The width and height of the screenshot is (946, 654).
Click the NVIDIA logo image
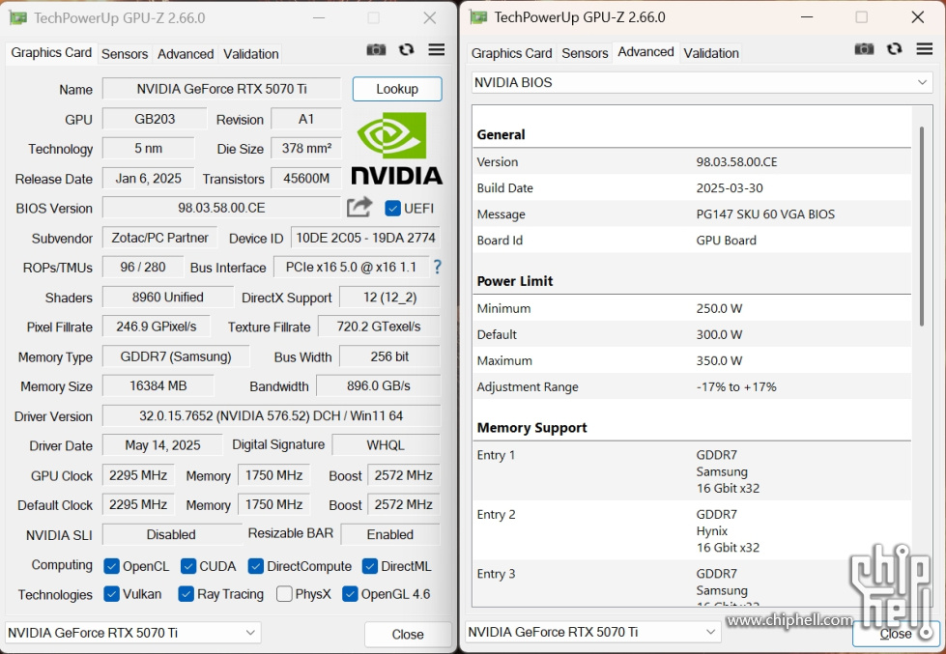[x=396, y=149]
